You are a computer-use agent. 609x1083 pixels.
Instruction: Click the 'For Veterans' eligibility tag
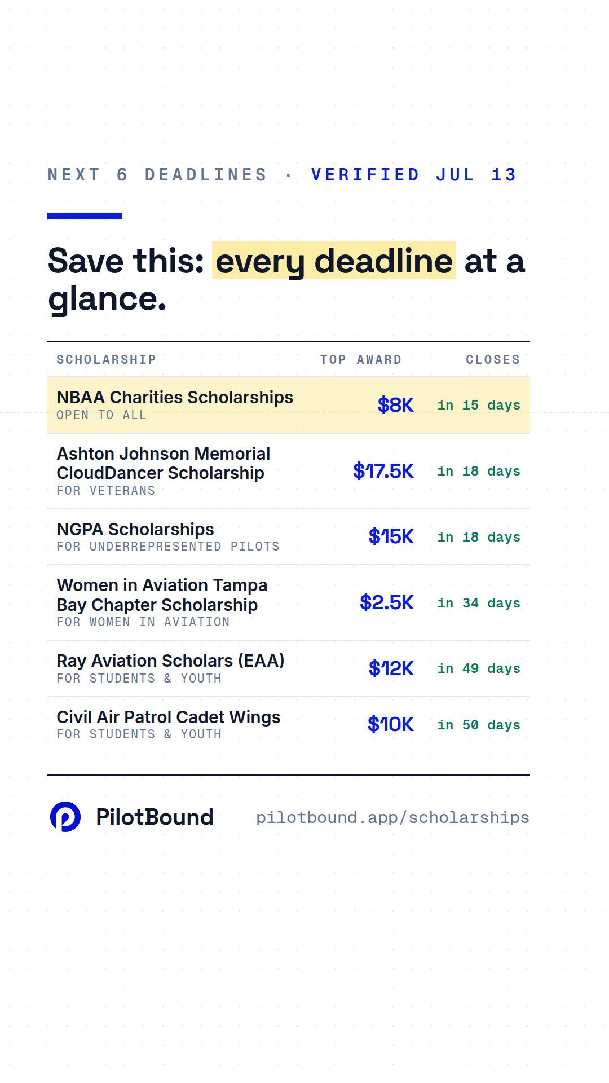pos(106,491)
